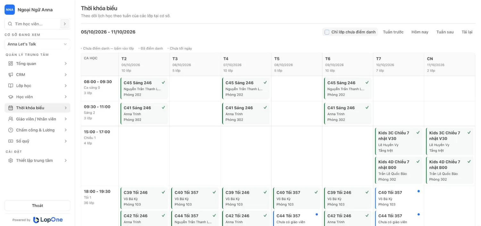Expand the Tổng quan chevron
Screen dimensions: 481x226
(66, 64)
